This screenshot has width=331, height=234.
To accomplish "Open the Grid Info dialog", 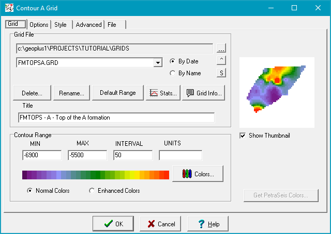I will tap(203, 93).
